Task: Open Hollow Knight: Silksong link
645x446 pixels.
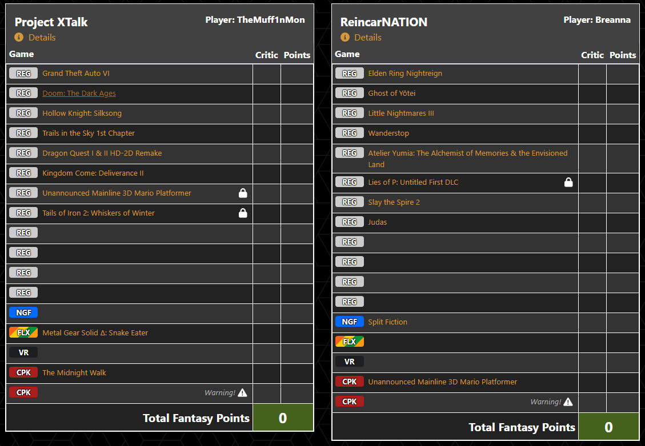Action: 82,113
